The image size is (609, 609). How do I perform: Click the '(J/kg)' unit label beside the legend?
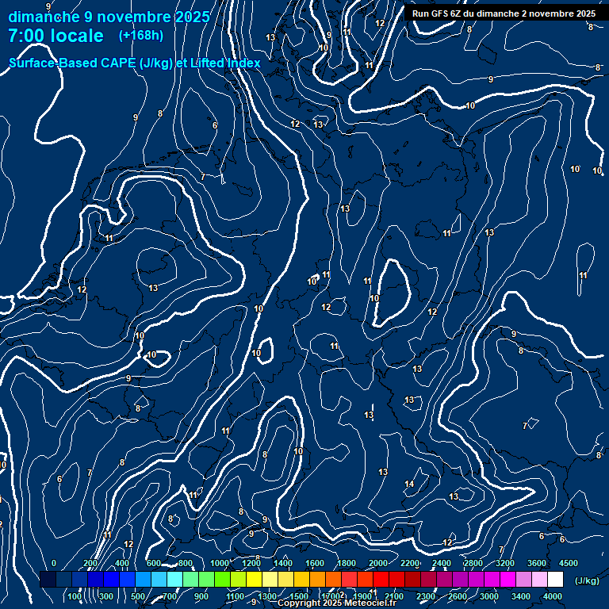click(587, 580)
